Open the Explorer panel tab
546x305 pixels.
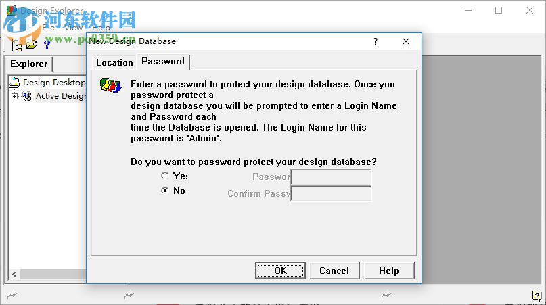[29, 64]
